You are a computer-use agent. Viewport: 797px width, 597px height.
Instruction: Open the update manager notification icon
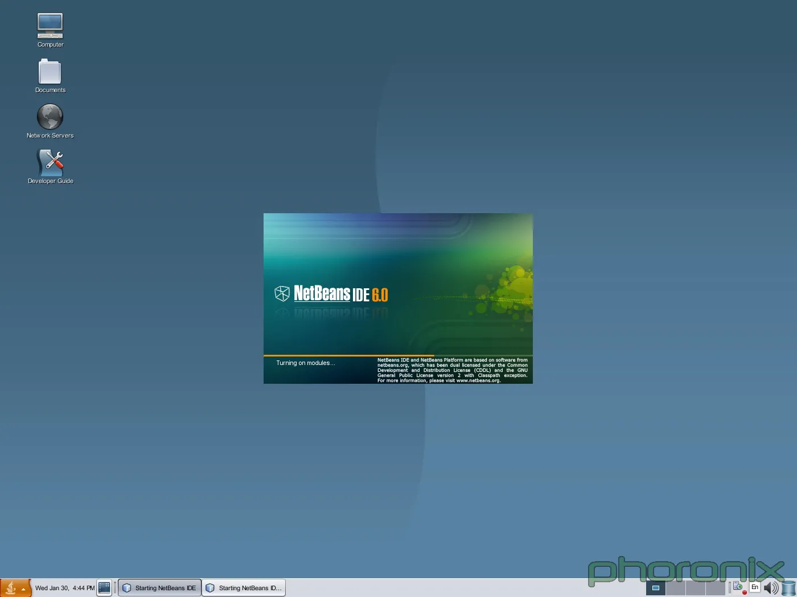click(x=740, y=588)
